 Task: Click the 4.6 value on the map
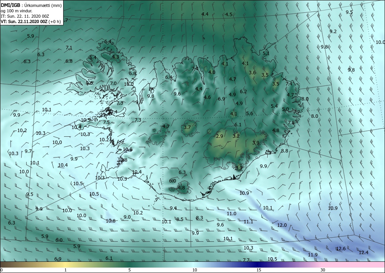207,97
